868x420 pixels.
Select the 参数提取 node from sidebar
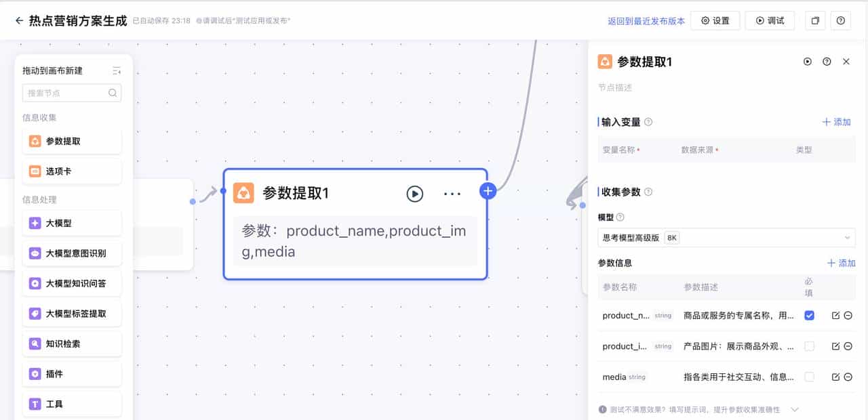71,141
